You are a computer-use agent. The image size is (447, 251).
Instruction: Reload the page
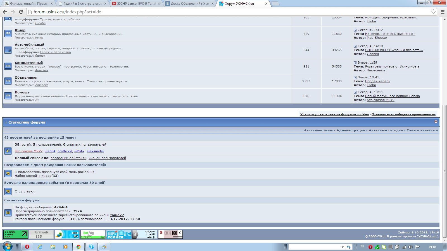[x=21, y=12]
